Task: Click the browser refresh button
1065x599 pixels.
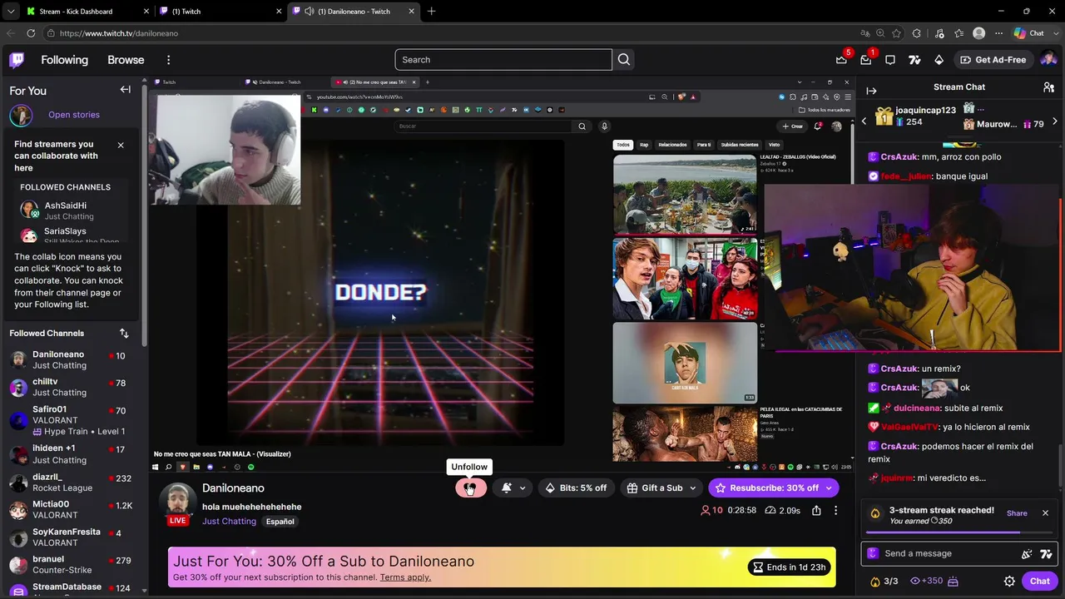Action: tap(31, 33)
